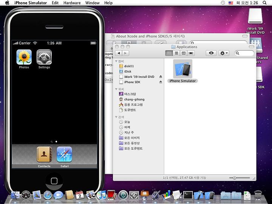Open the Settings app in simulator
This screenshot has width=272, height=204.
point(44,57)
